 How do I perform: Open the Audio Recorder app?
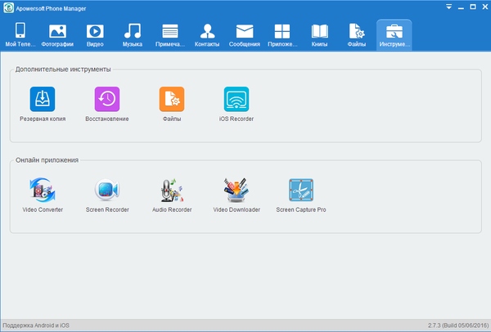point(172,191)
